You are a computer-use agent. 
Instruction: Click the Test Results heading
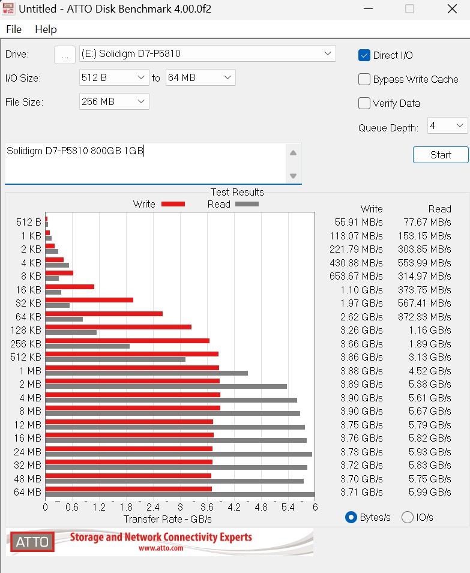coord(237,192)
